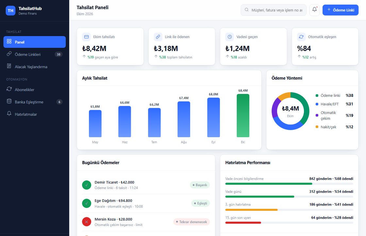Click the Abonelikler refresh icon
Viewport: 366px width, 236px height.
(9, 89)
